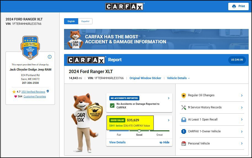Click the gold star rating icon

[14, 92]
